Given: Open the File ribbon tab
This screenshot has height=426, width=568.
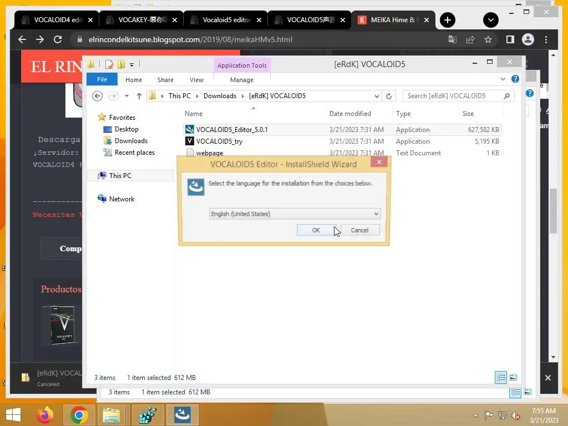Looking at the screenshot, I should 102,79.
